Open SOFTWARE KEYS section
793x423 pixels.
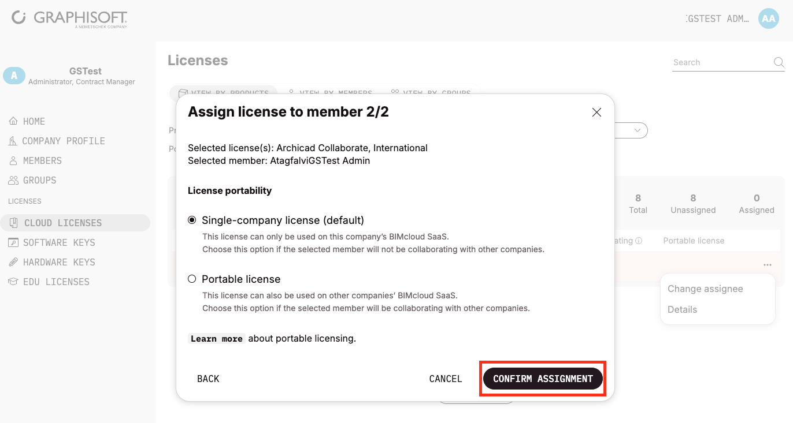tap(59, 242)
